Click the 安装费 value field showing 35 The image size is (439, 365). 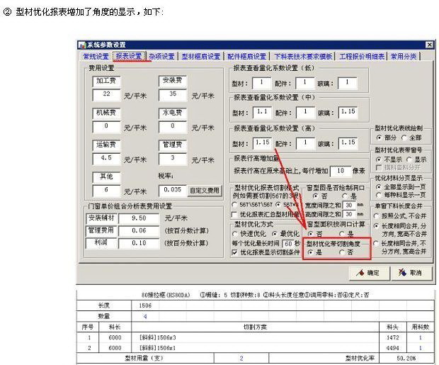[173, 95]
